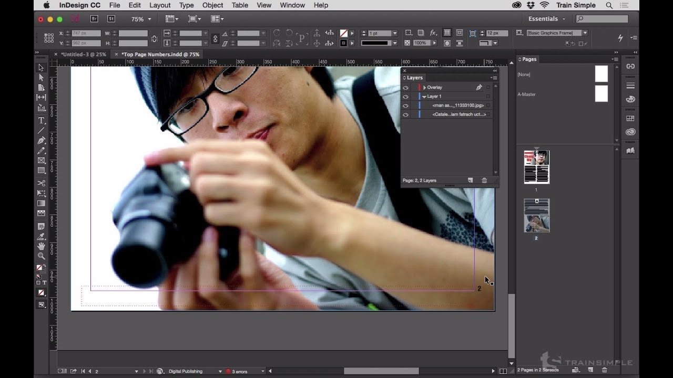Open the Swatches palette panel icon
This screenshot has width=673, height=378.
pos(630,119)
